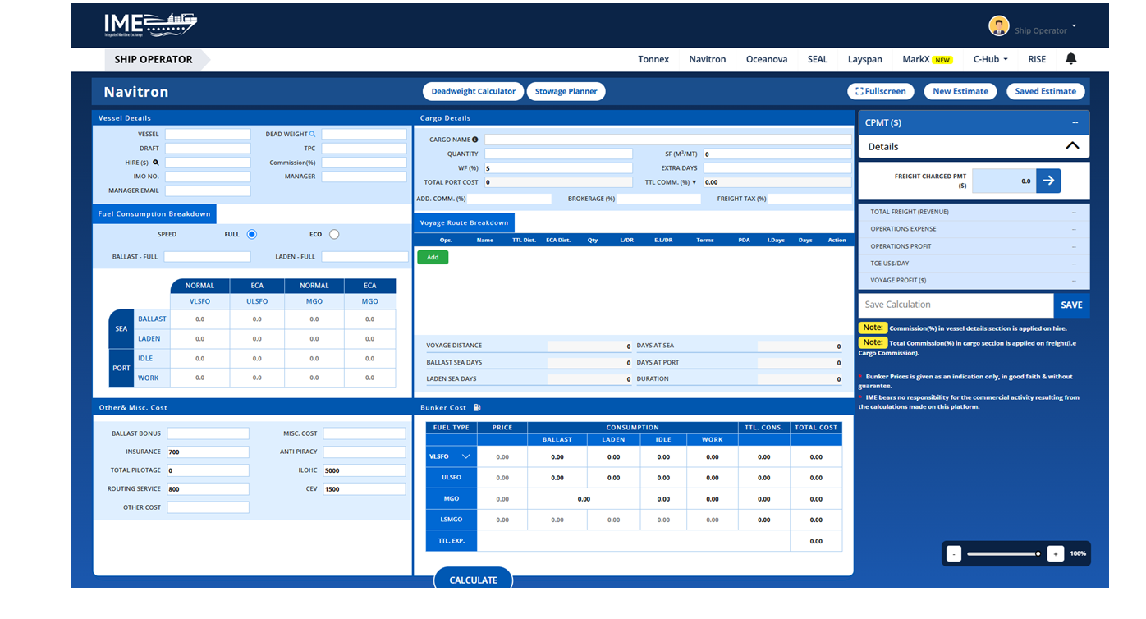Click the VOYAGE PROFIT ($) row
The width and height of the screenshot is (1146, 619).
[974, 281]
